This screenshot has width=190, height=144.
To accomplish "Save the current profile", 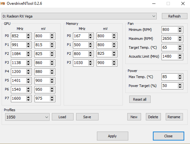I will coord(87,117).
